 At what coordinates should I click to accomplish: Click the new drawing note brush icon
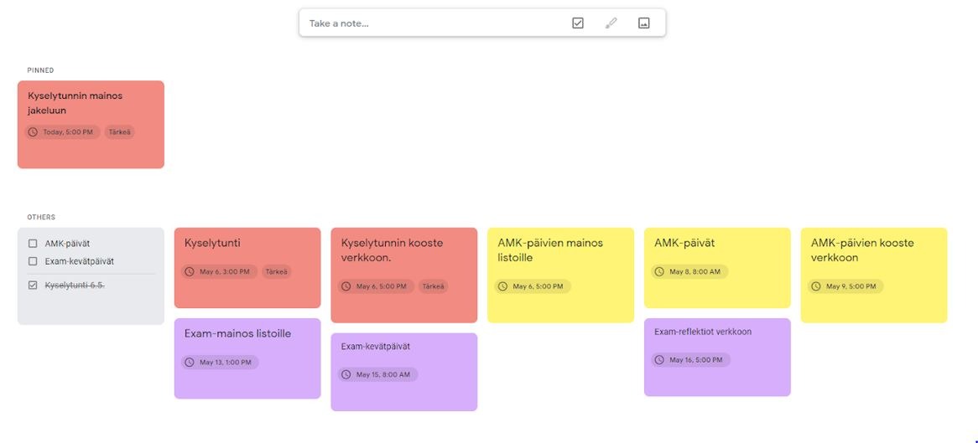point(611,23)
